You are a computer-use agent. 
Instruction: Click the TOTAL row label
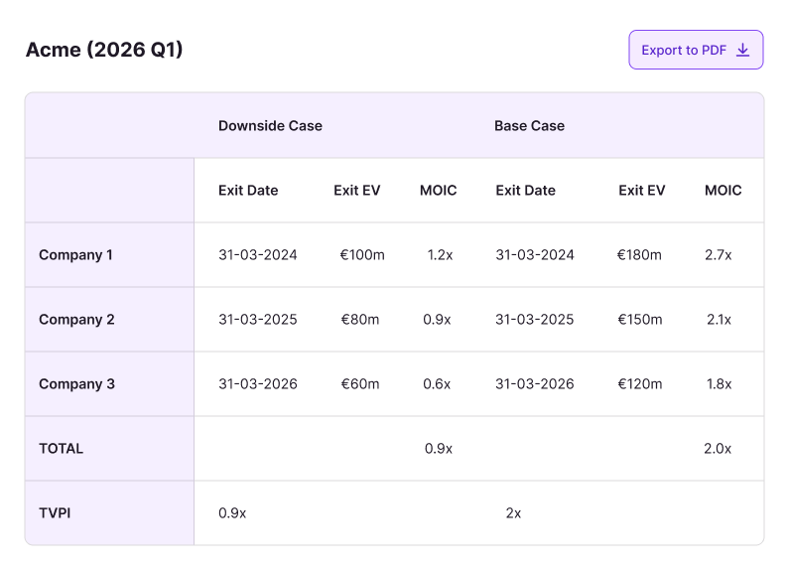[61, 449]
